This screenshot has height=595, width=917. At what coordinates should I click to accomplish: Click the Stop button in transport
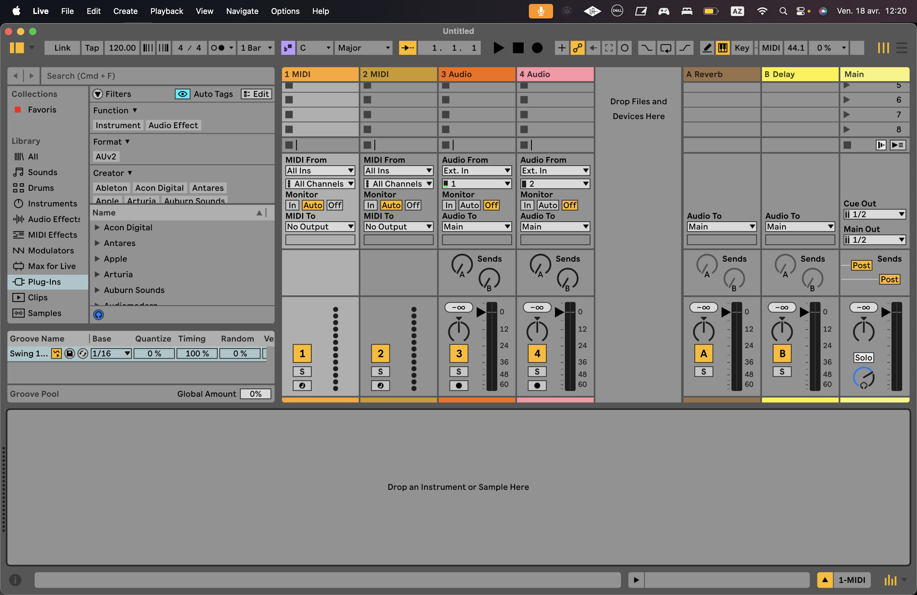coord(518,48)
